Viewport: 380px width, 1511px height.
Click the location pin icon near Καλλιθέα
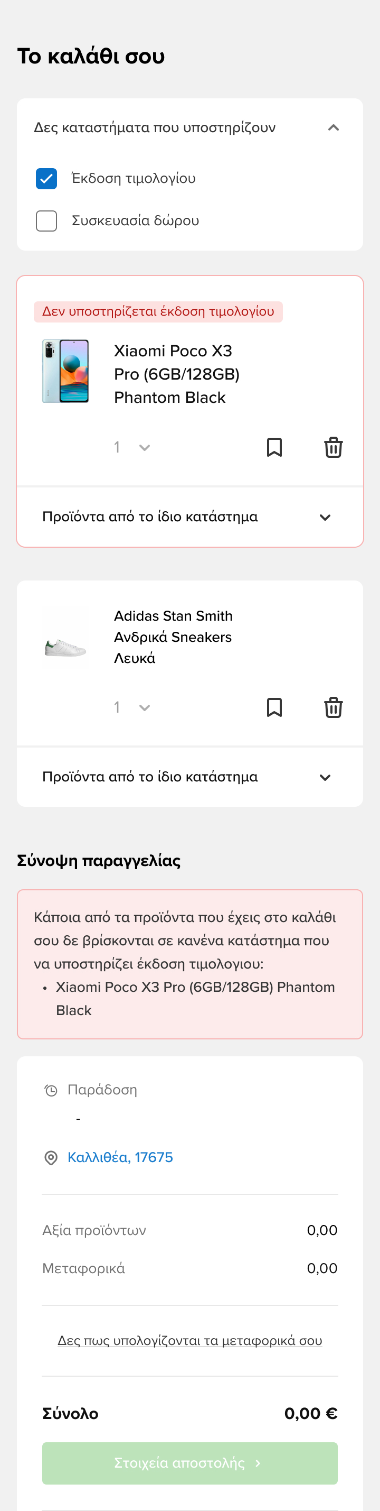click(x=51, y=1157)
